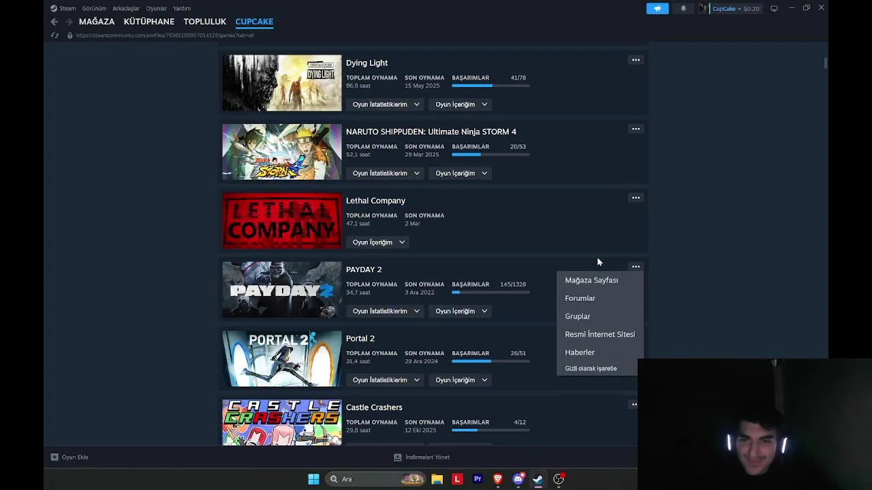
Task: Open OBS Studio from the taskbar
Action: [559, 479]
